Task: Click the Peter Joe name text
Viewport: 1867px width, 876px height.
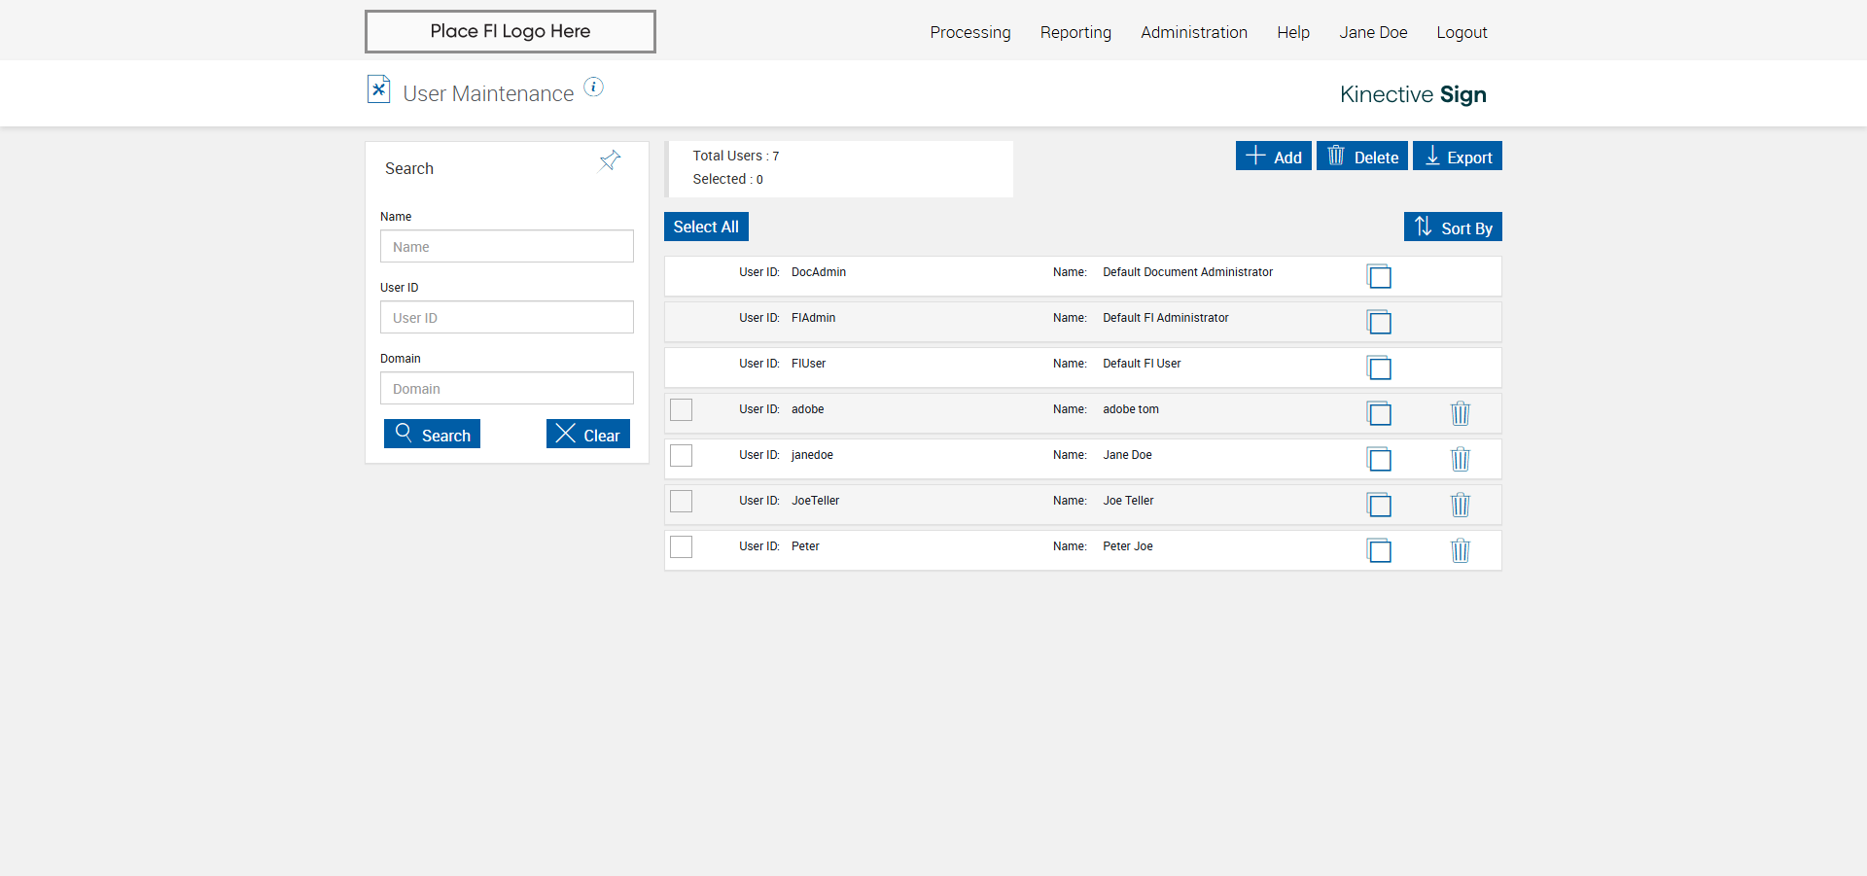Action: pos(1128,546)
